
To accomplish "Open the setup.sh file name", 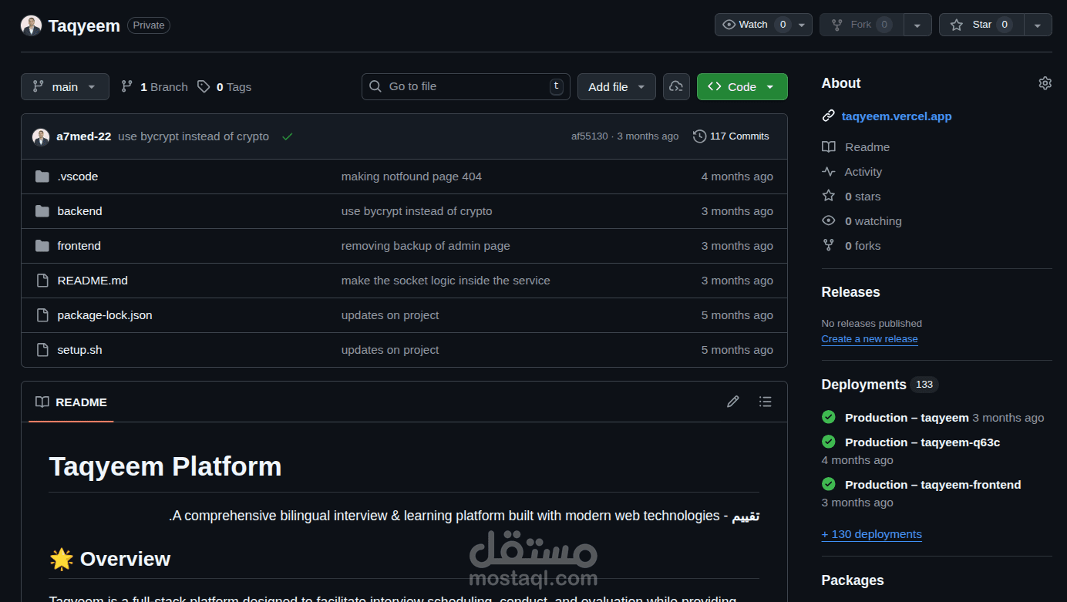I will 80,350.
